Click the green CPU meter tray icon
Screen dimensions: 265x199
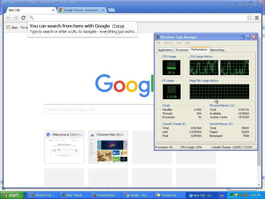pos(232,195)
